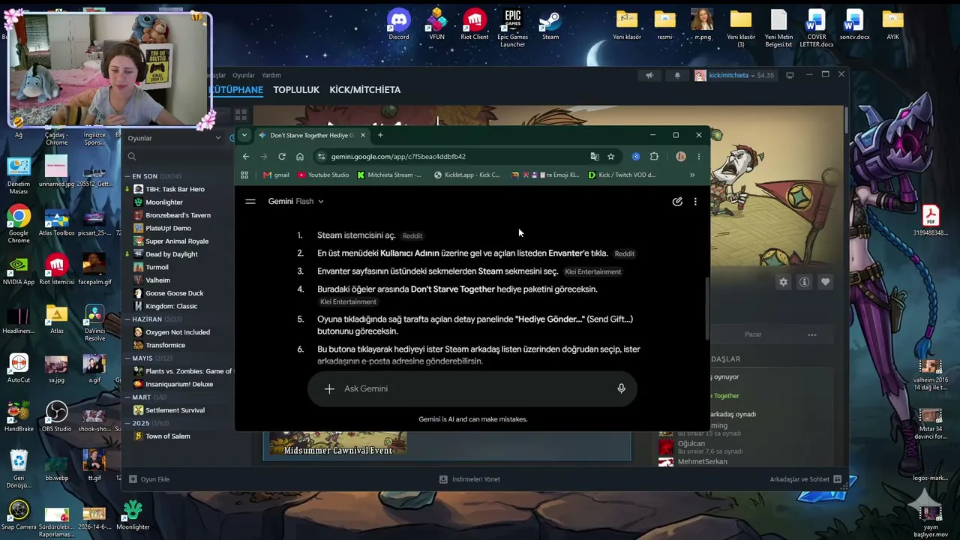Click the translate page icon in address bar
Viewport: 960px width, 540px height.
[595, 157]
